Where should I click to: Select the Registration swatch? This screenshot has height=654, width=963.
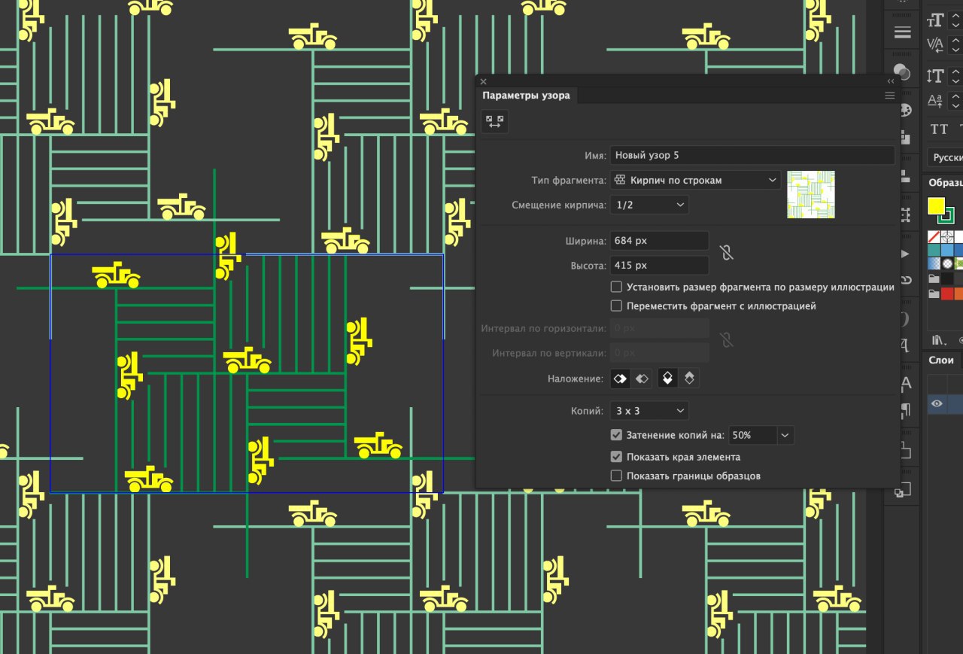(x=948, y=238)
